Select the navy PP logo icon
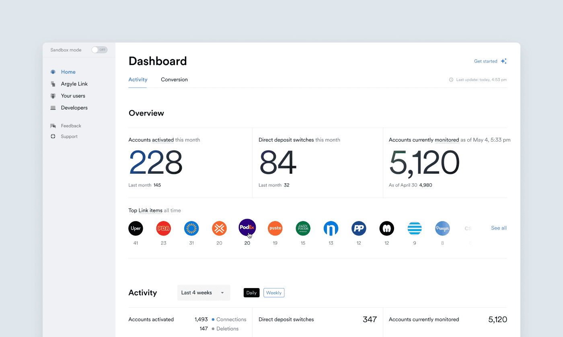This screenshot has height=337, width=563. coord(359,228)
